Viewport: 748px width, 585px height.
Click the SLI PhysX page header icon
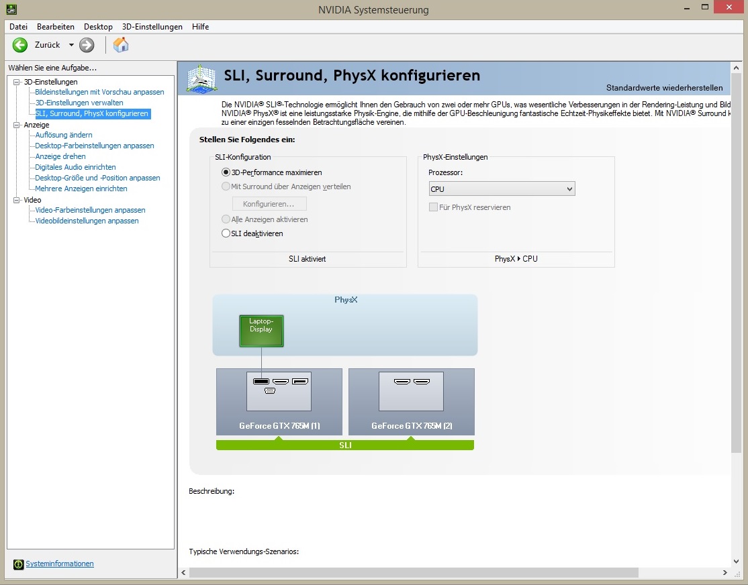point(202,78)
